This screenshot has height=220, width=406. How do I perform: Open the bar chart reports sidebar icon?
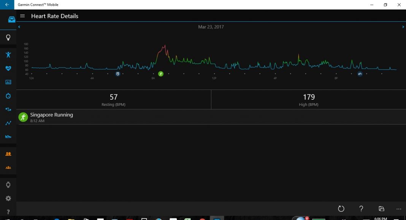8,82
